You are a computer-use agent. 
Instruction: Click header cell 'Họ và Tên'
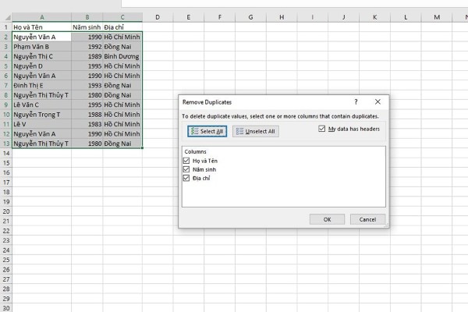42,27
